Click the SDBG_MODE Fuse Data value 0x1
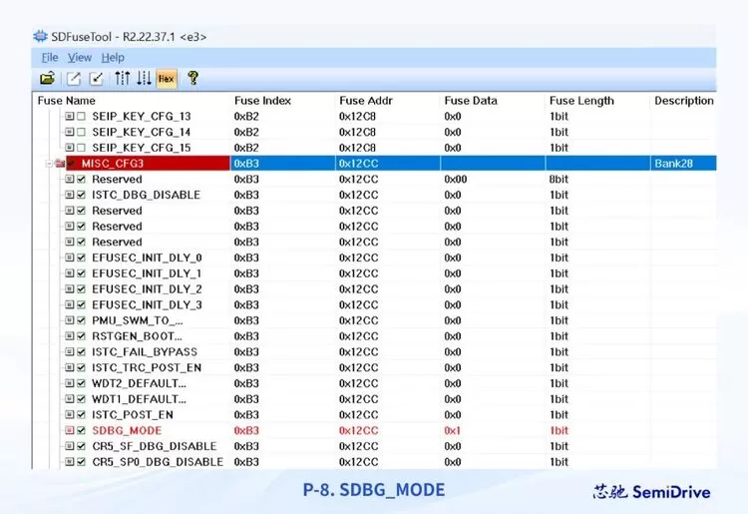Screen dimensions: 748x514 [452, 430]
